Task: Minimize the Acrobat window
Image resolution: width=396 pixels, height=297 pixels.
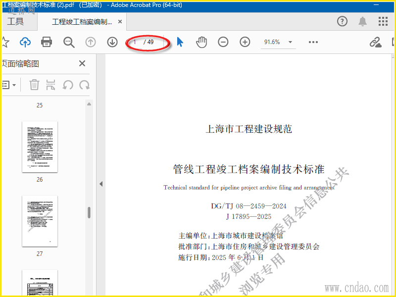Action: 376,5
